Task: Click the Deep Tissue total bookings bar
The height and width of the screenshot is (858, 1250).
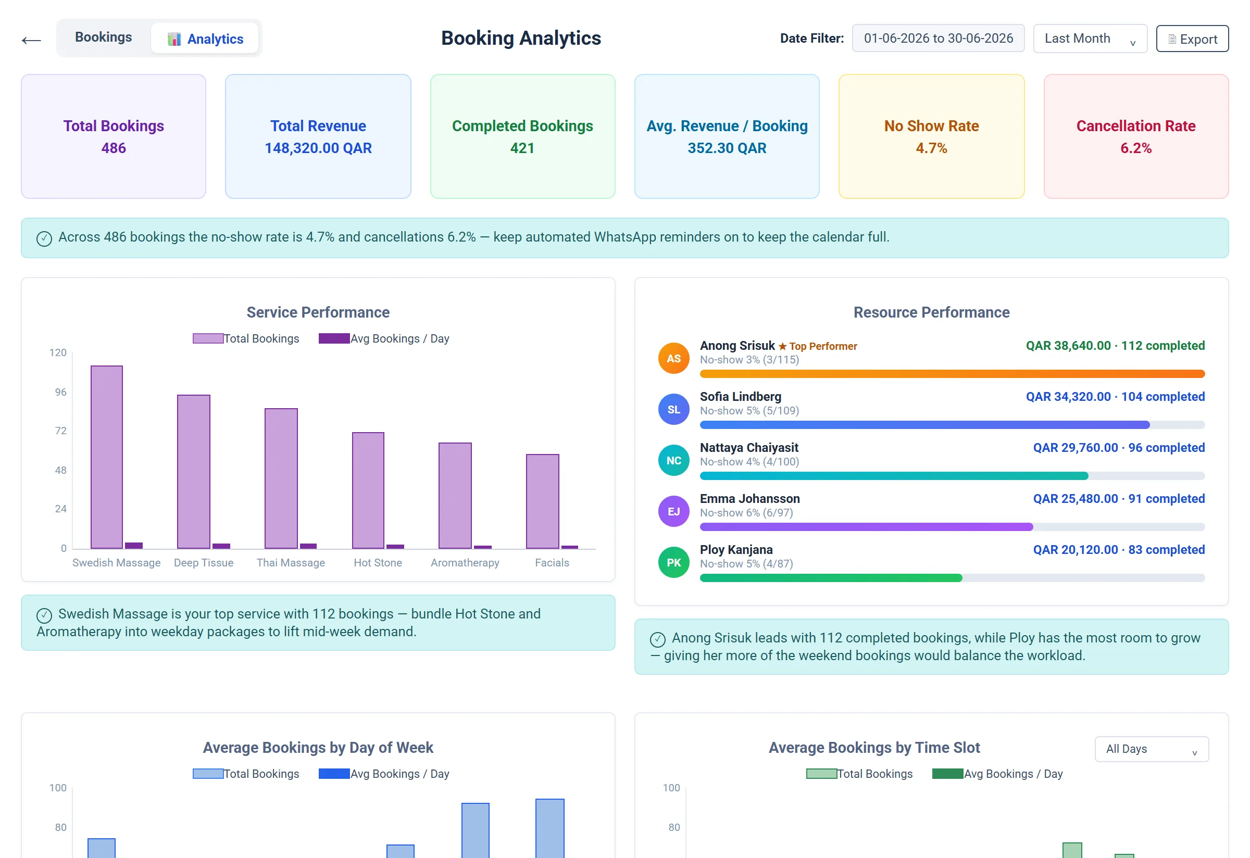Action: (x=194, y=472)
